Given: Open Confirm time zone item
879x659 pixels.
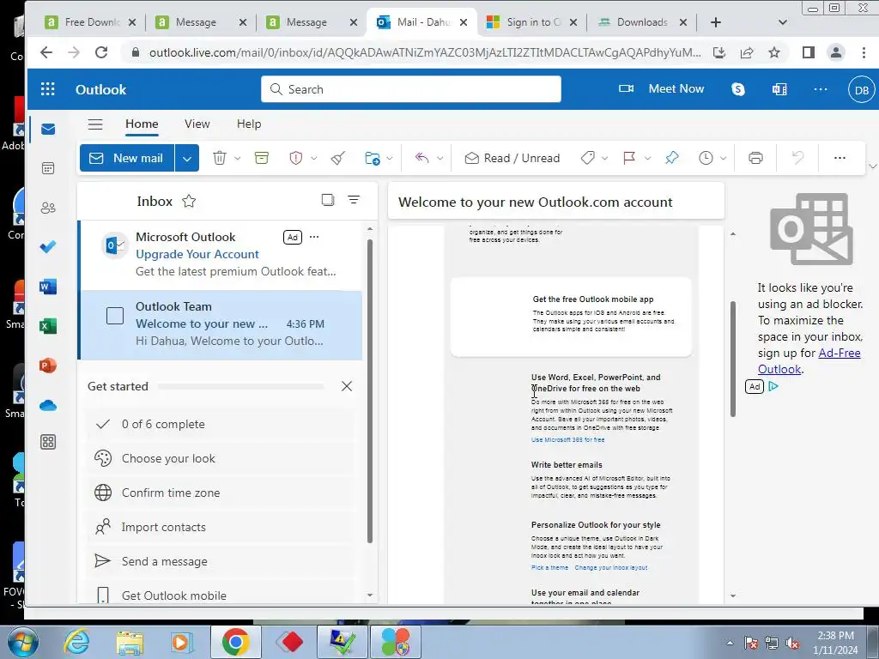Looking at the screenshot, I should click(221, 493).
